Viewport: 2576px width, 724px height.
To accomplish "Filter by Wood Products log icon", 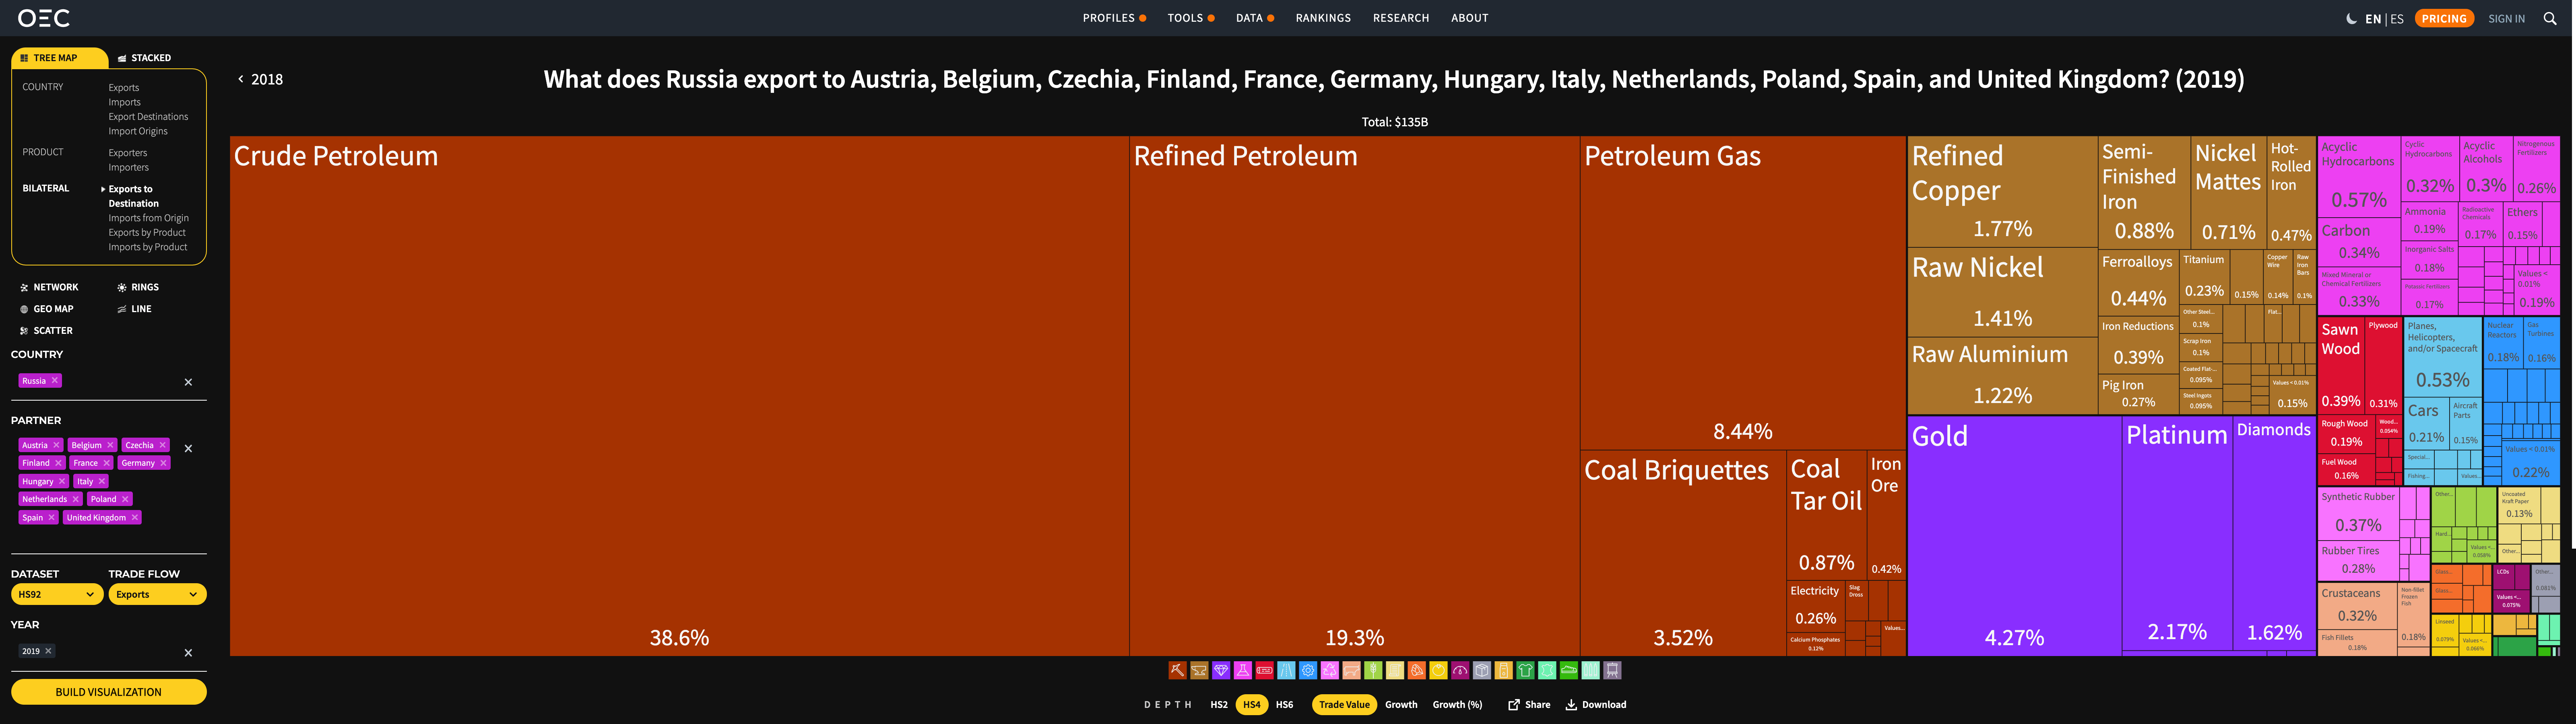I will (1265, 671).
